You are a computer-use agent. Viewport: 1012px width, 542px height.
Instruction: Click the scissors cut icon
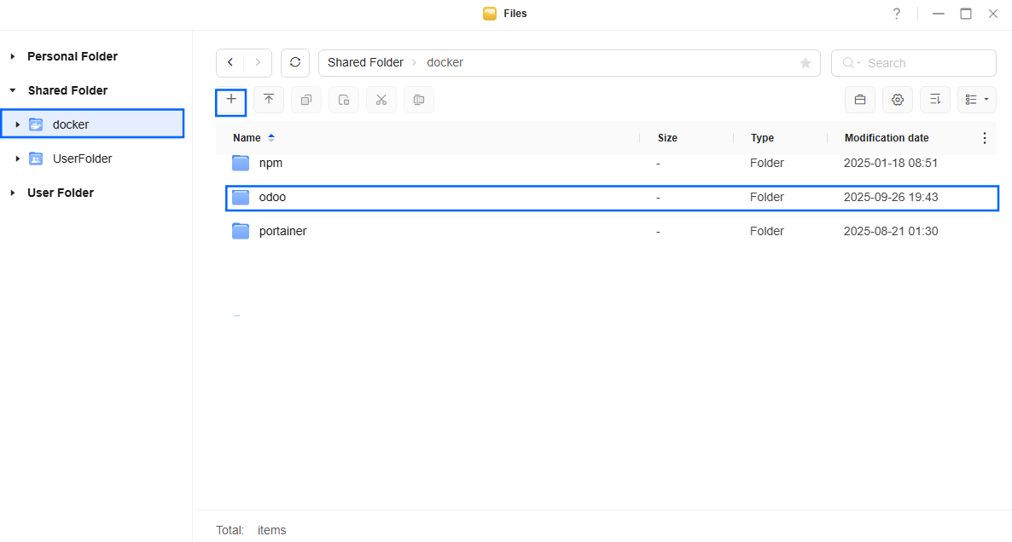pyautogui.click(x=381, y=100)
